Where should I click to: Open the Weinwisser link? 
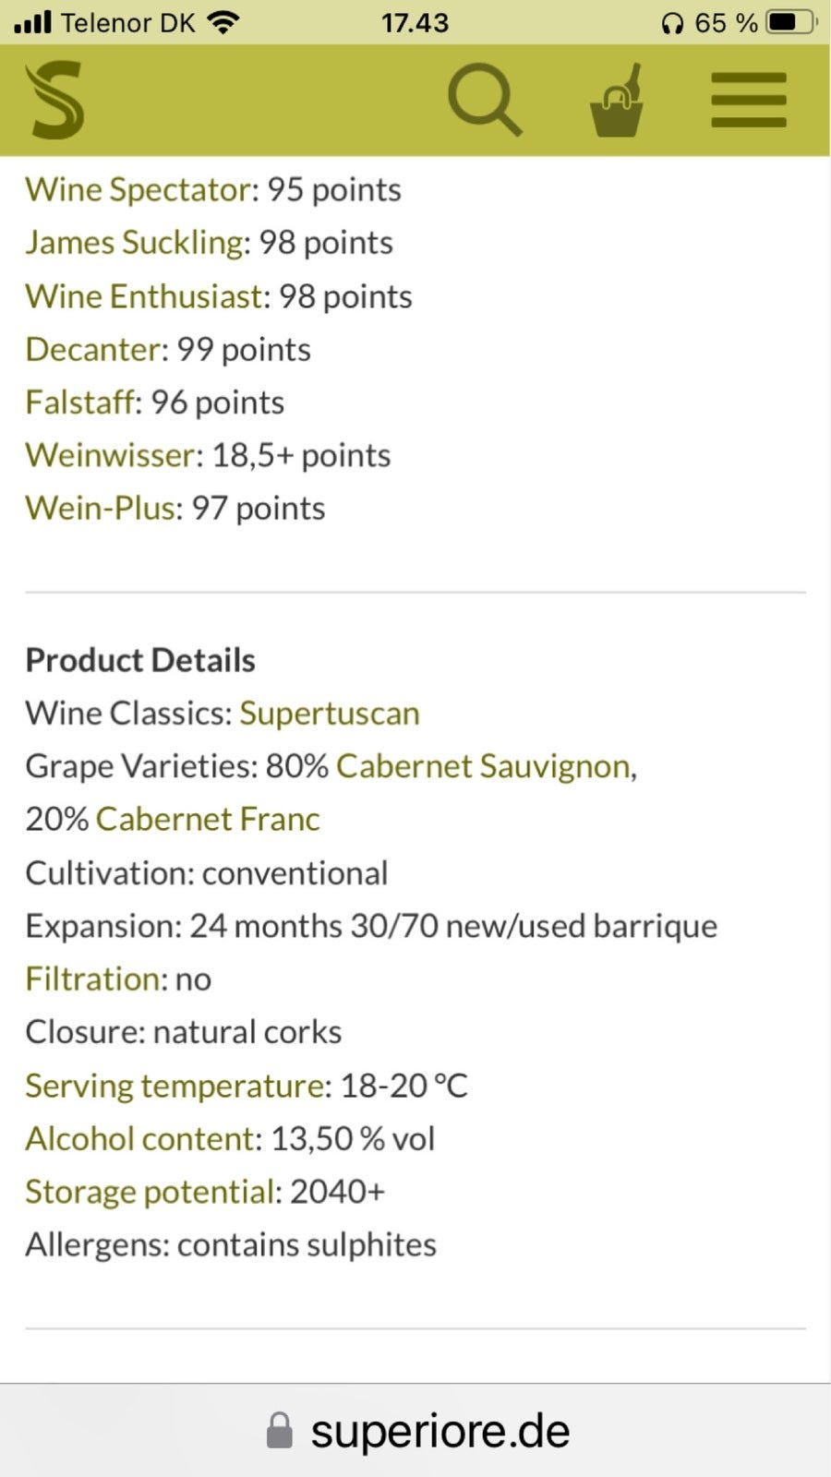click(x=111, y=455)
